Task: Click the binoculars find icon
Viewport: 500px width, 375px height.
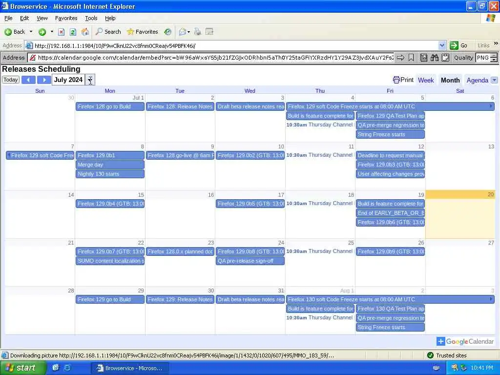Action: tap(435, 58)
